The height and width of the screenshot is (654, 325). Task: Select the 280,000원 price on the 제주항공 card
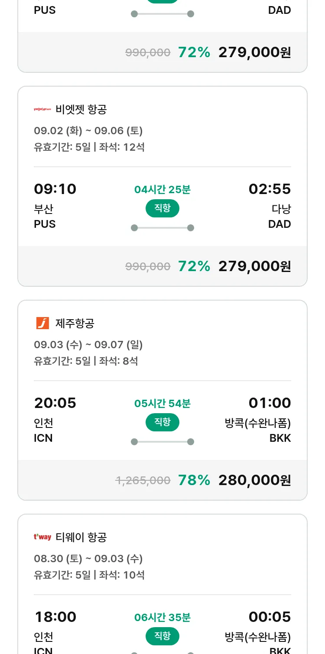(x=254, y=480)
